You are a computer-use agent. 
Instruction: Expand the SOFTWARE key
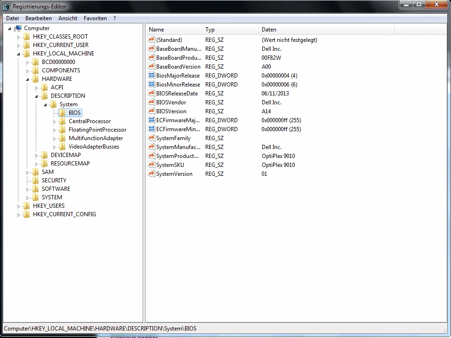27,189
